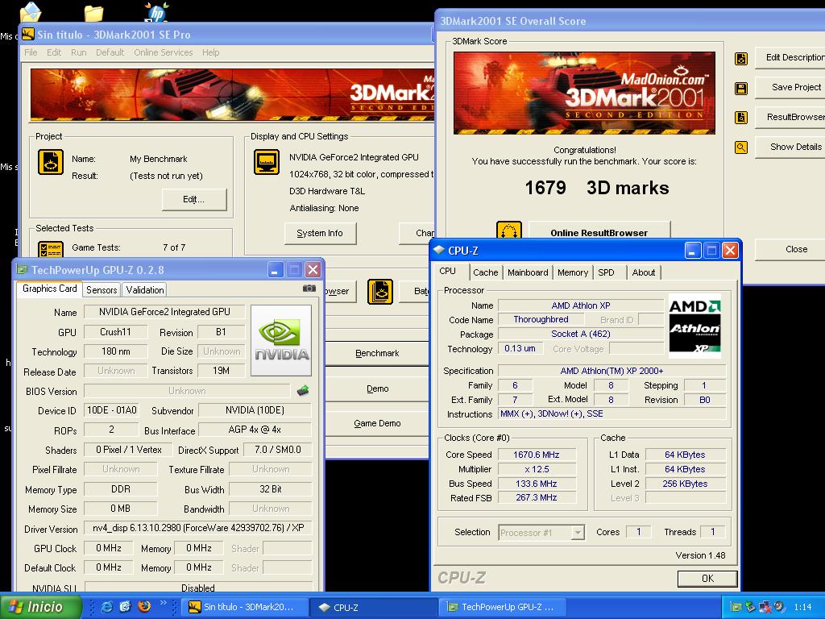Open the Edit menu in 3DMark2001
The width and height of the screenshot is (825, 619).
(x=54, y=52)
